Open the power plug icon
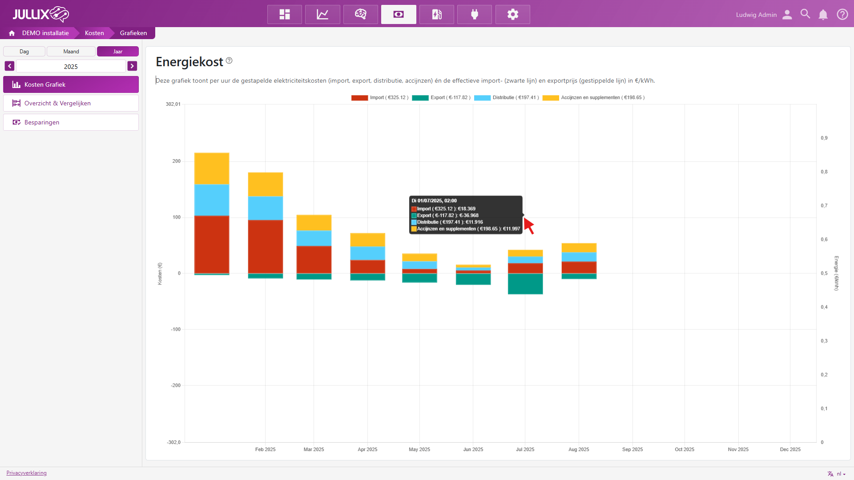Screen dimensions: 854x480 (475, 15)
